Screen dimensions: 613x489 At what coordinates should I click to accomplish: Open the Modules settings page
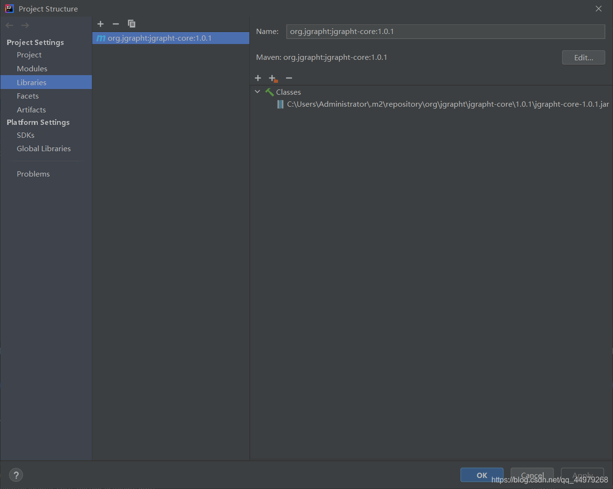tap(32, 68)
